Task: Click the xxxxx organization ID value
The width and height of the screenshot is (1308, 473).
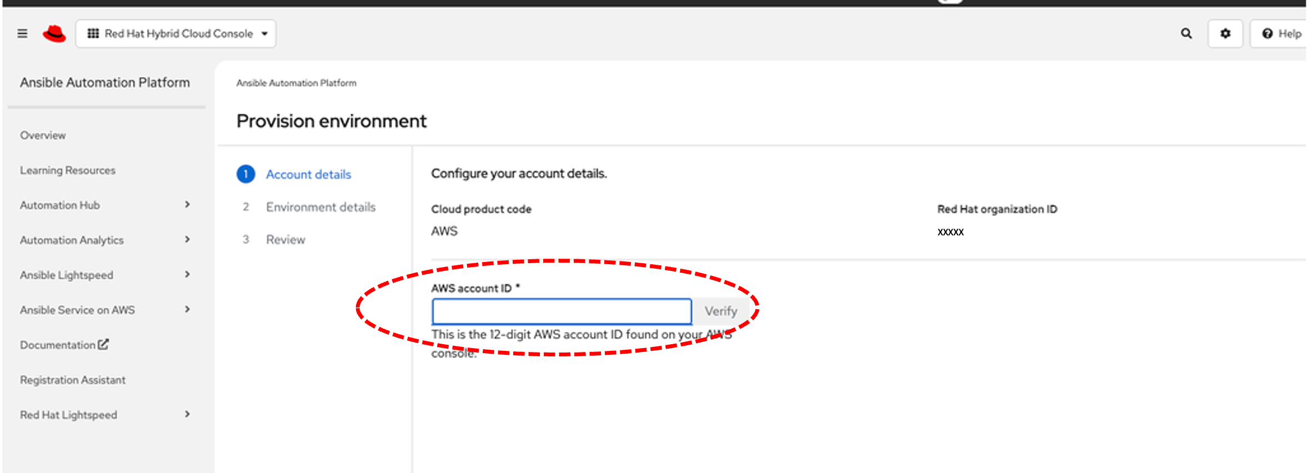Action: (950, 232)
